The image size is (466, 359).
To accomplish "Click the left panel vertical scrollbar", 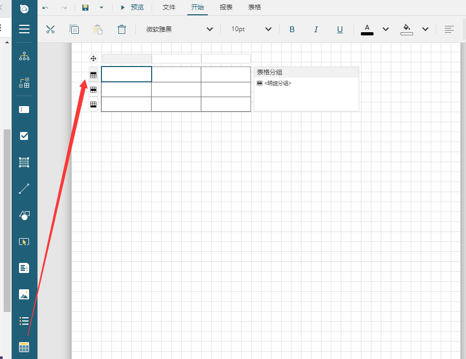I will pyautogui.click(x=7, y=220).
